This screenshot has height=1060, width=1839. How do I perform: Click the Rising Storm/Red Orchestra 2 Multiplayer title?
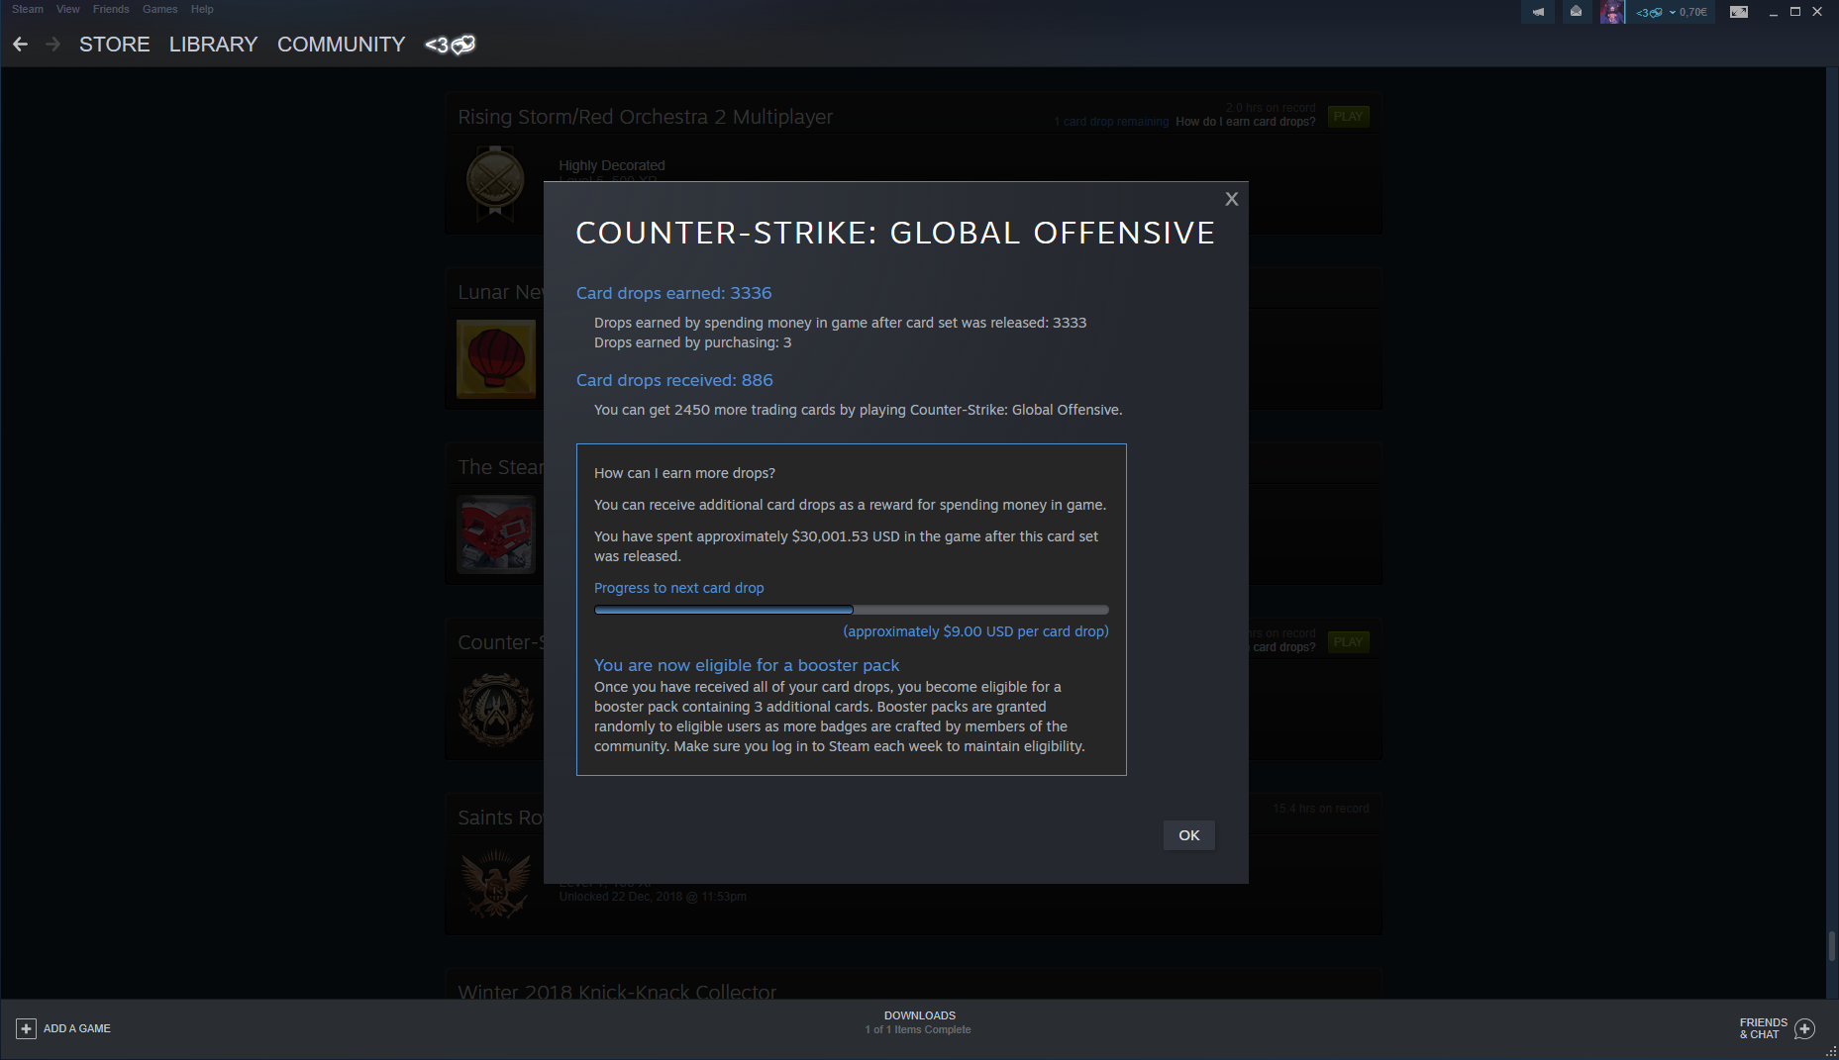645,117
